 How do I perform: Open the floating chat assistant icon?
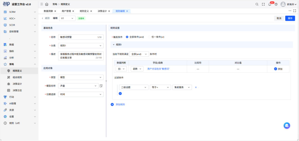pos(287,125)
